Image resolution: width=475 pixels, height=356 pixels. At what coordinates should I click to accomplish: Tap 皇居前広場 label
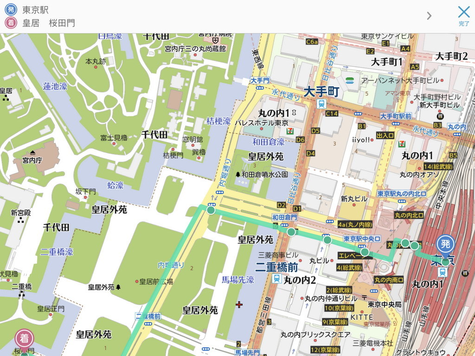[x=156, y=282]
